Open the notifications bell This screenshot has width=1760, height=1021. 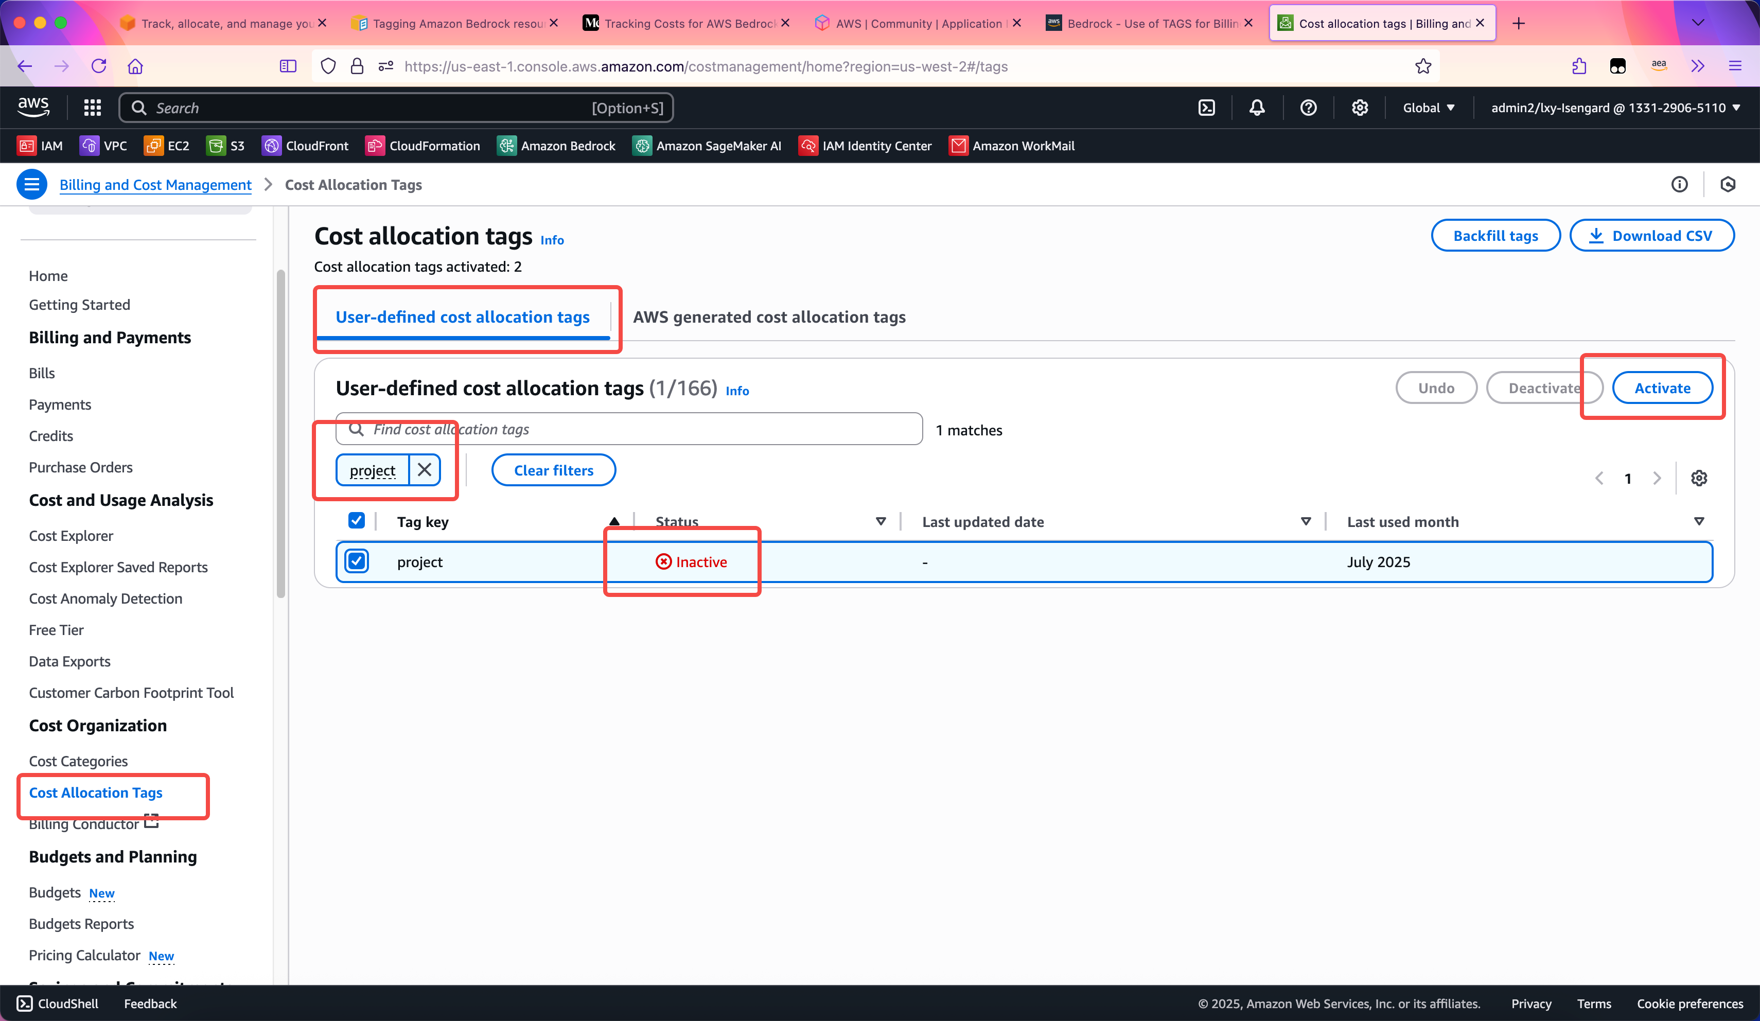click(1257, 108)
